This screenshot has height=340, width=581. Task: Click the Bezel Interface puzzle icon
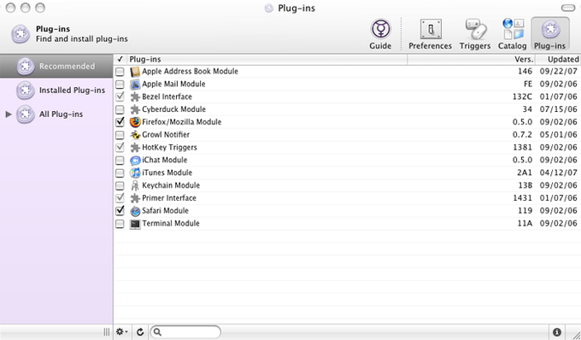click(x=135, y=97)
